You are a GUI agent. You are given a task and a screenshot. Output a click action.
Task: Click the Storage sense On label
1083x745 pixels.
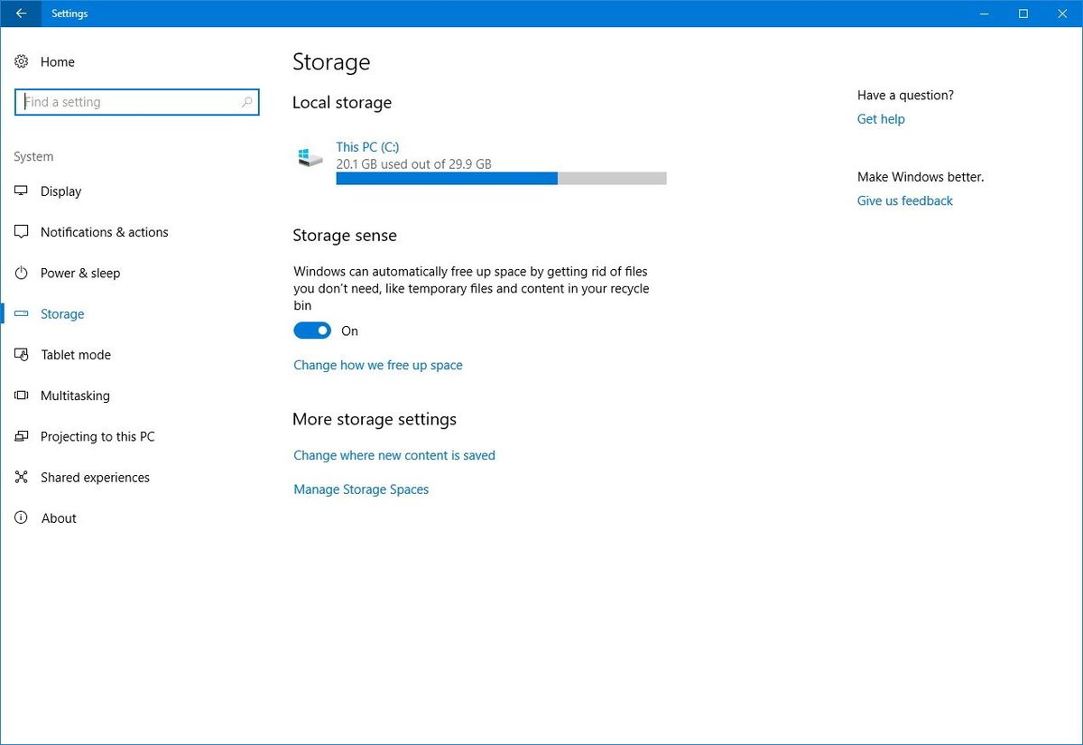click(349, 331)
